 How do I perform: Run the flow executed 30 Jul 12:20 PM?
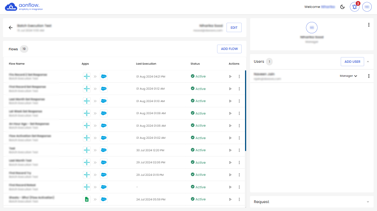point(230,150)
